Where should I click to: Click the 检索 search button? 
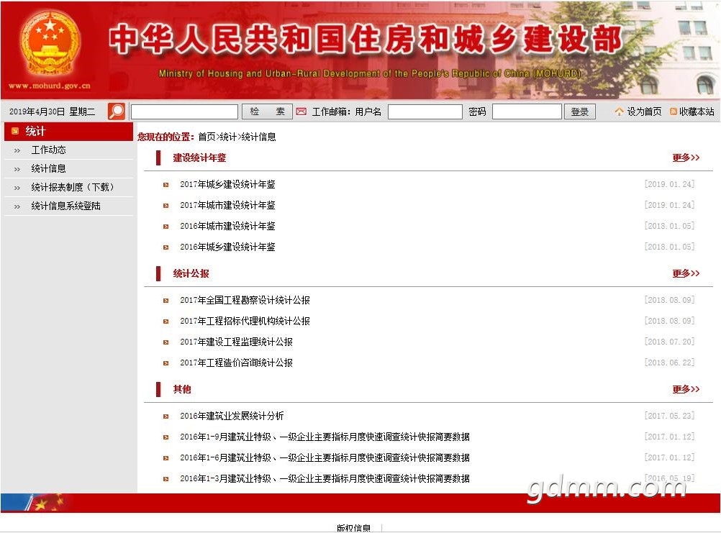267,111
